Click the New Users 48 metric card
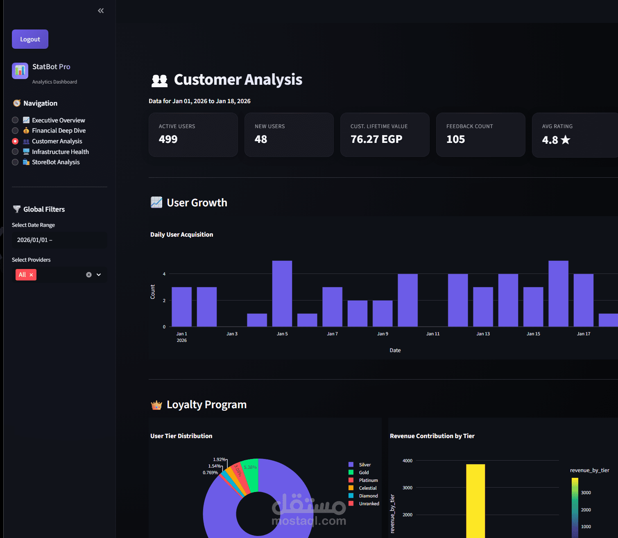The image size is (618, 538). (289, 135)
